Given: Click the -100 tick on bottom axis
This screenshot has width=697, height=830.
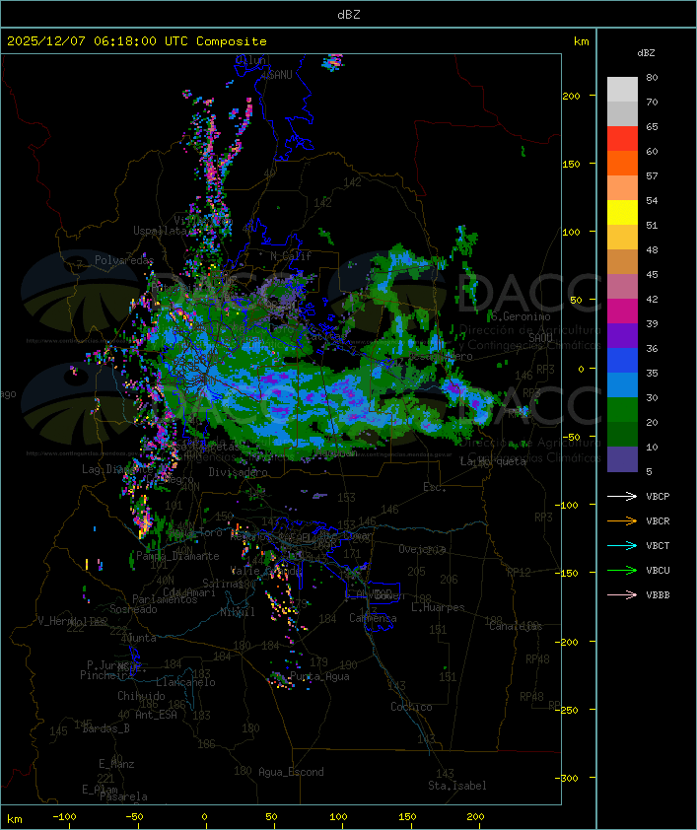Looking at the screenshot, I should click(x=64, y=817).
